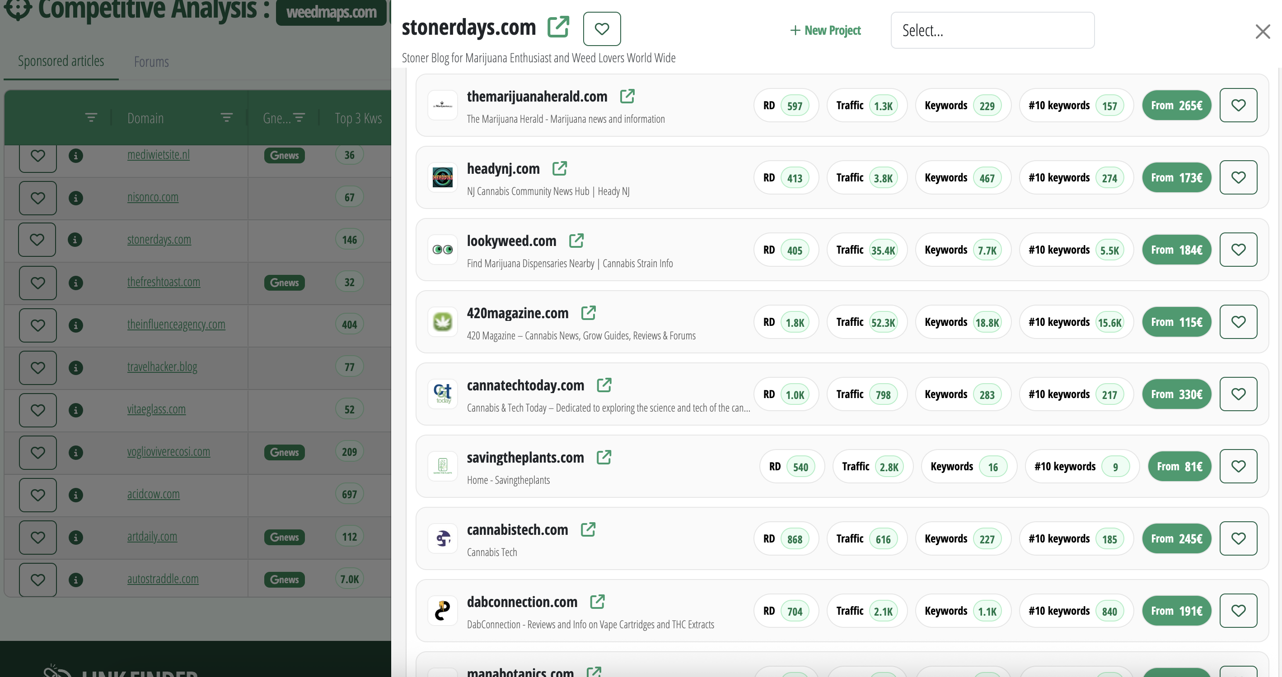Open the themarijuanaherald.com site logo thumbnail

[x=442, y=105]
